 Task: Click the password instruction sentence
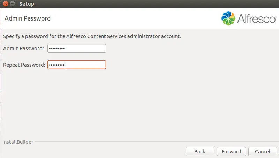click(92, 36)
